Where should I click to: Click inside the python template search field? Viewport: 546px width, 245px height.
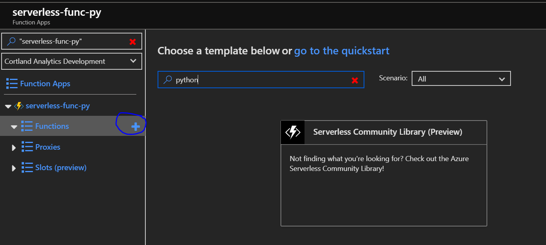(x=260, y=80)
